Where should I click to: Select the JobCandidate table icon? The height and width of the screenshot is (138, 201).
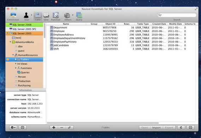coord(52,45)
